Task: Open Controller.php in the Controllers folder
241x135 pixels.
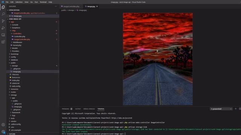Action: [x=19, y=36]
